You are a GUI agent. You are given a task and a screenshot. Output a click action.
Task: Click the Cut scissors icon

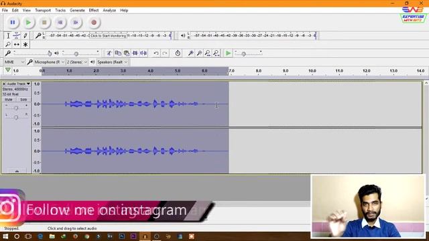(109, 53)
